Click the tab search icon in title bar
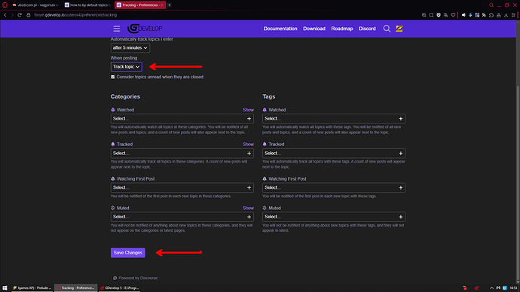Viewport: 520px width, 292px height. pyautogui.click(x=491, y=5)
